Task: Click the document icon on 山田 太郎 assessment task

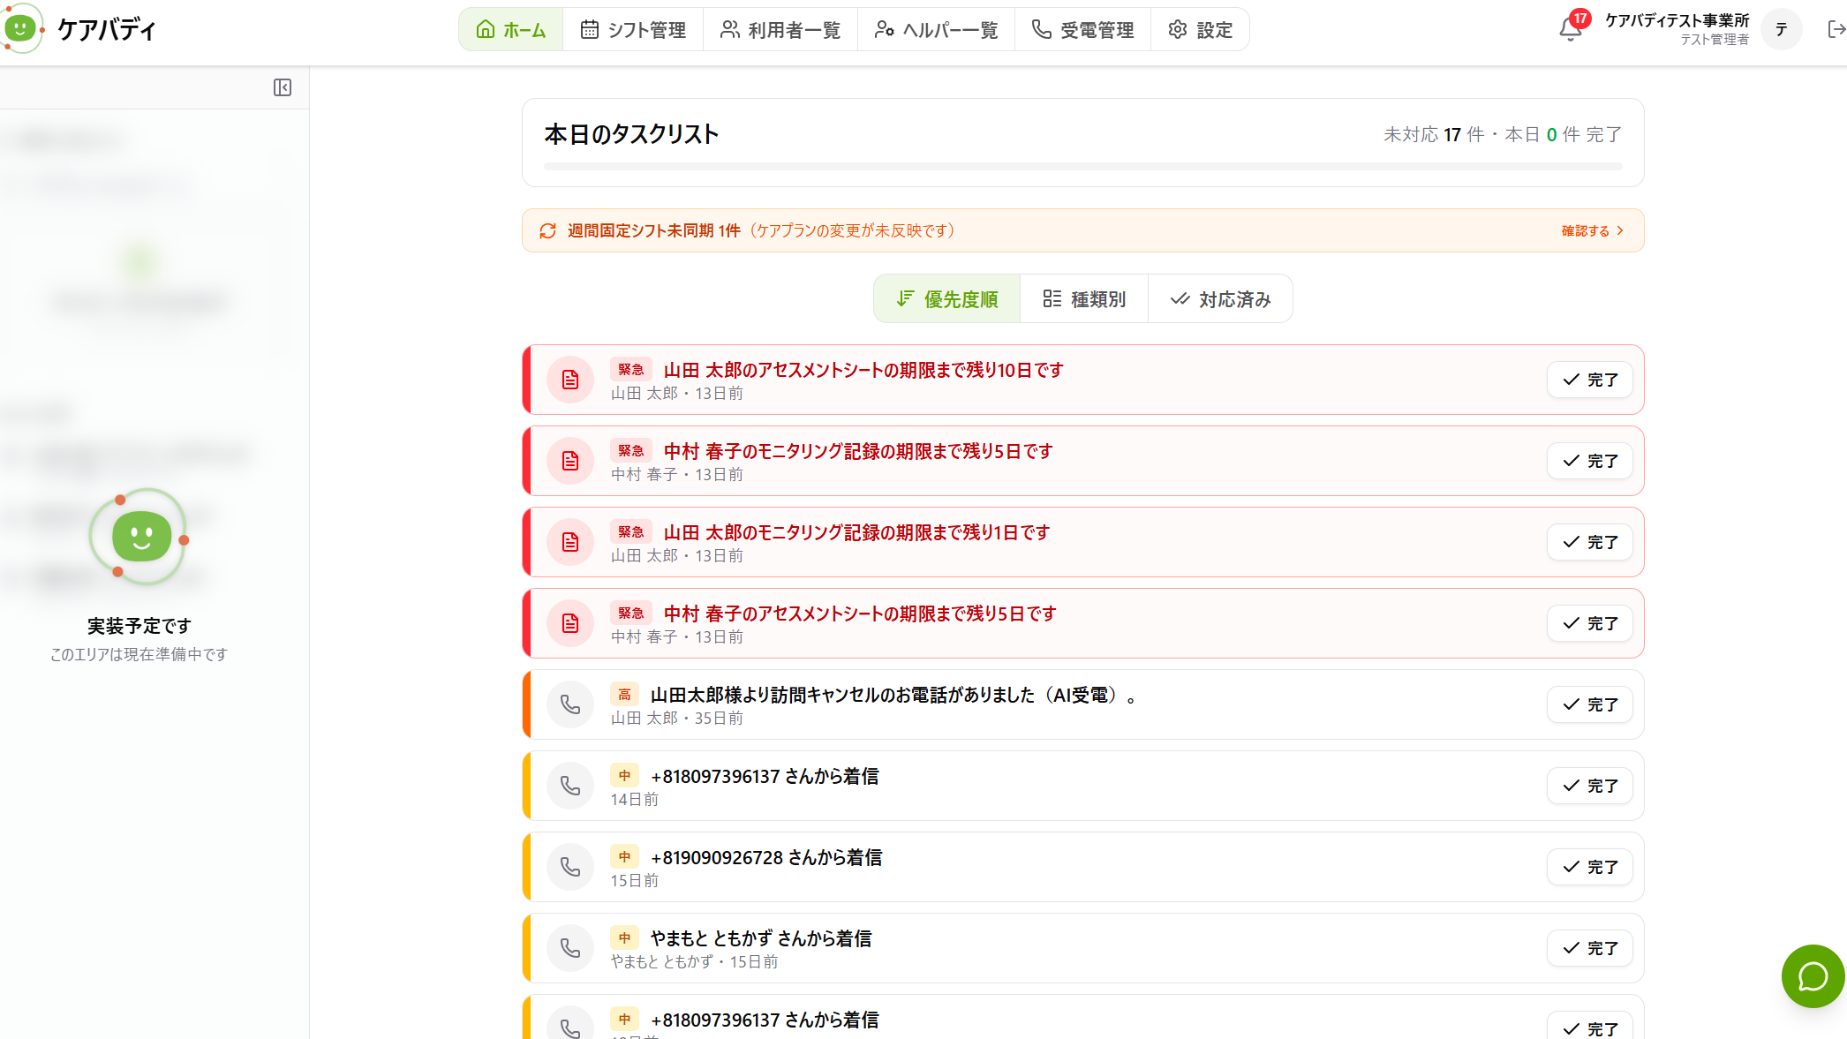Action: [570, 380]
